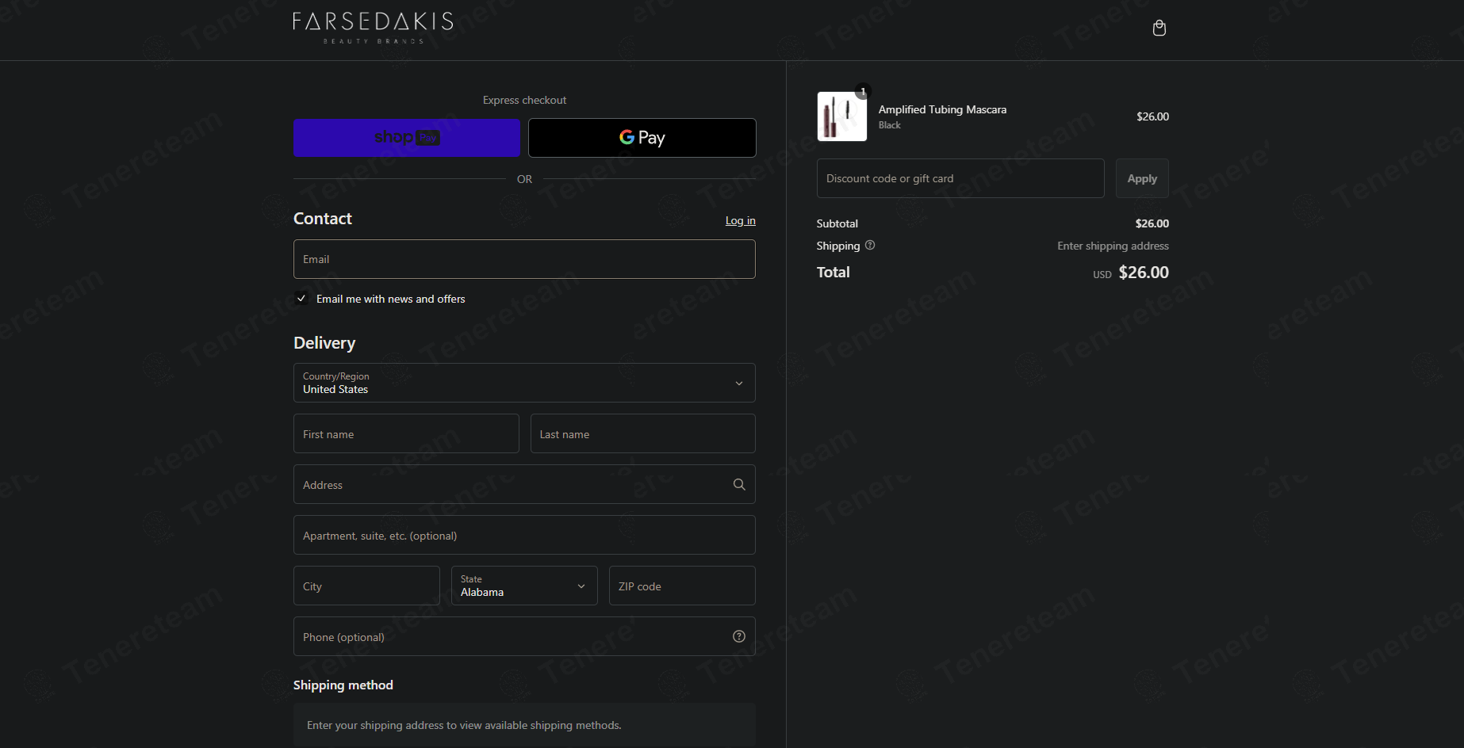Click the ZIP code field
This screenshot has width=1464, height=748.
tap(682, 586)
